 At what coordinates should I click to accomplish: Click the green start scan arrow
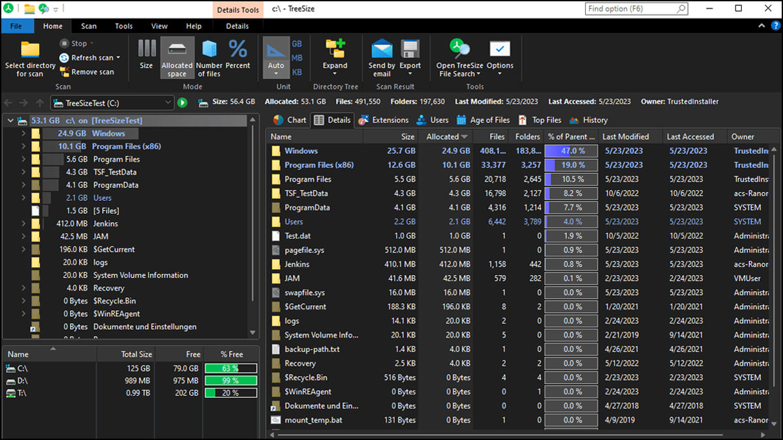[x=183, y=103]
